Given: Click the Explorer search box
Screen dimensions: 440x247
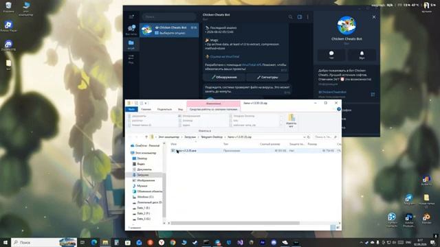Looking at the screenshot, I should 325,137.
